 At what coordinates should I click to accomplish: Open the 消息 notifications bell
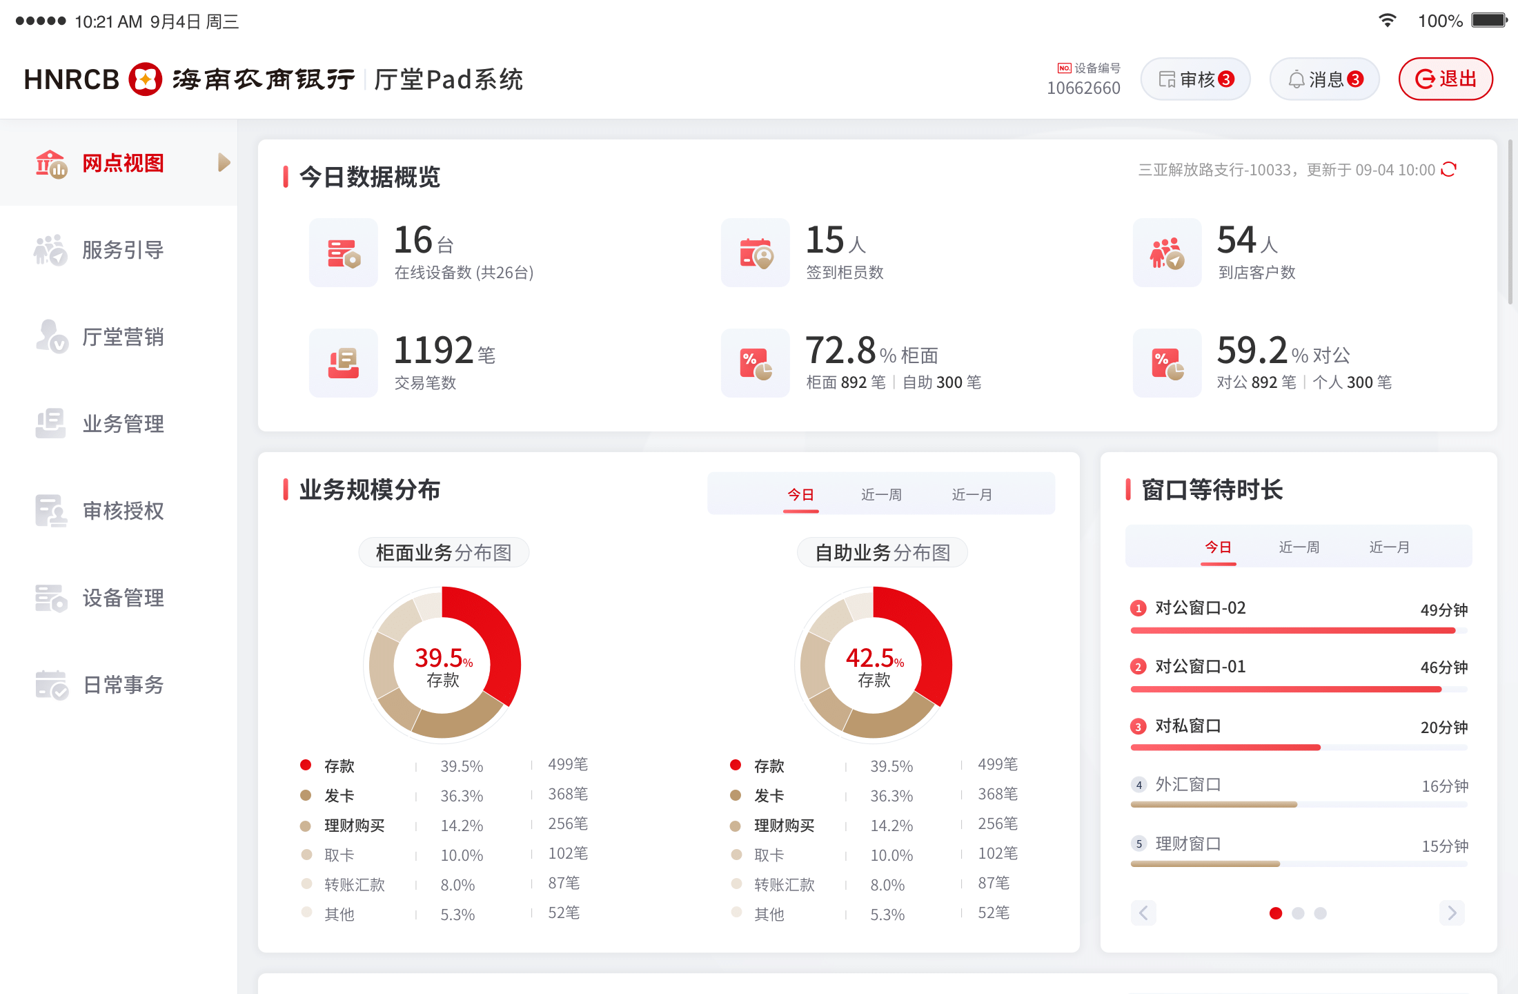pyautogui.click(x=1323, y=79)
